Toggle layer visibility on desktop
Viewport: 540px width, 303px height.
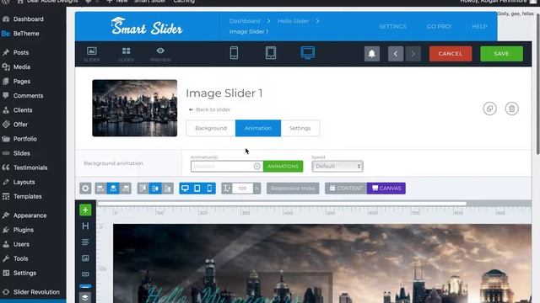click(186, 189)
